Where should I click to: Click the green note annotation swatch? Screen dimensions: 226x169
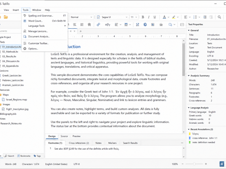[x=190, y=142]
